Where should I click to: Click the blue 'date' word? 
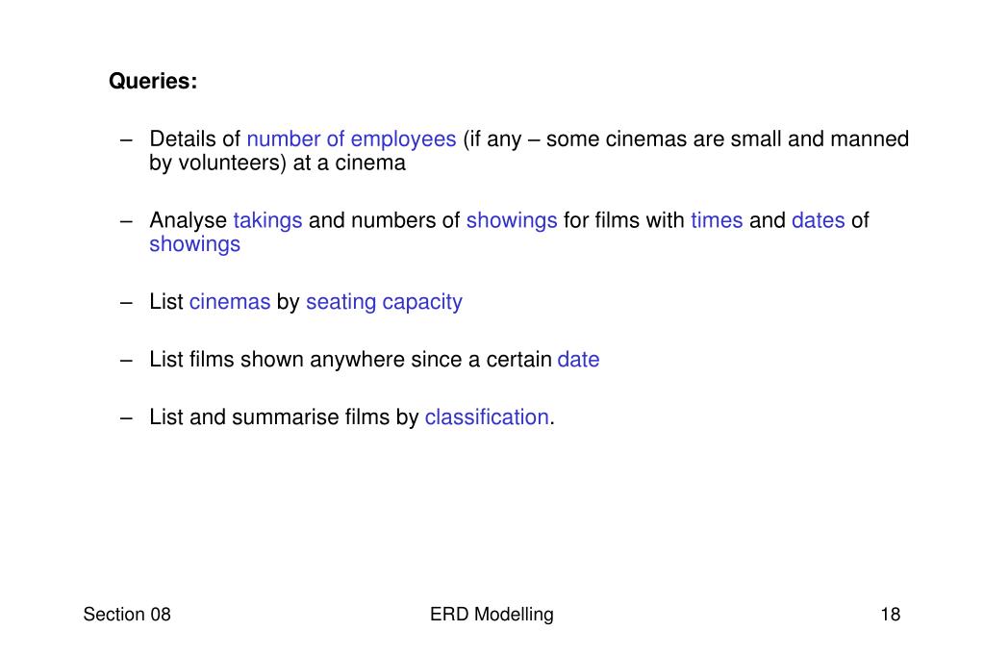(x=579, y=360)
